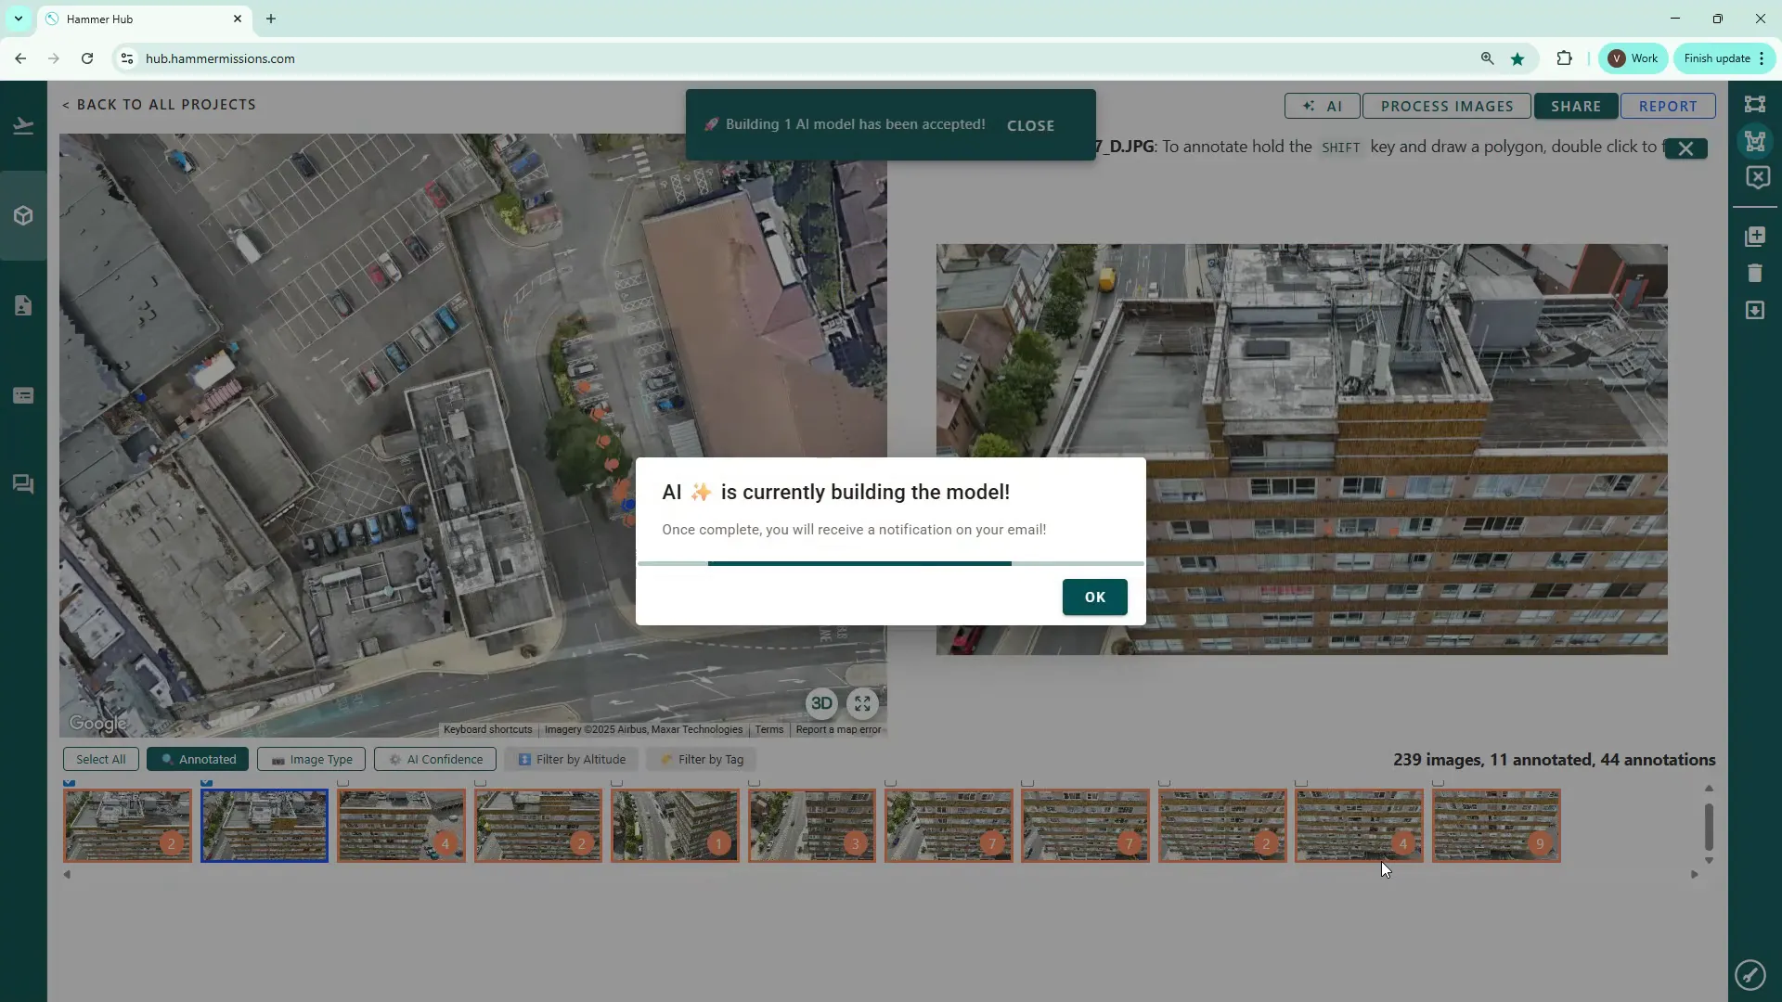Viewport: 1782px width, 1002px height.
Task: Check the first thumbnail's checkbox
Action: 70,783
